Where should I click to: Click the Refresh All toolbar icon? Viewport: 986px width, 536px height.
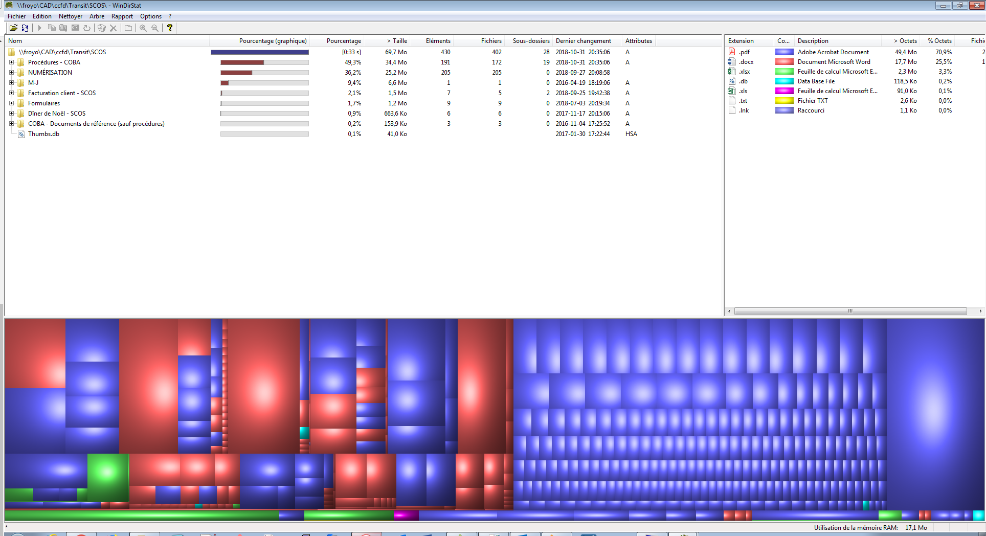point(25,28)
